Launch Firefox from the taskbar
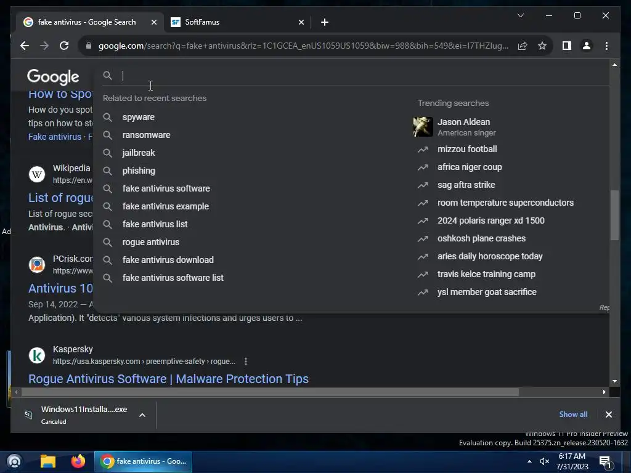Image resolution: width=631 pixels, height=473 pixels. point(78,461)
